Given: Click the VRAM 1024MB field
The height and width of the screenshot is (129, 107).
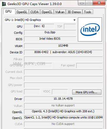Looking at the screenshot, I should pos(63,46).
